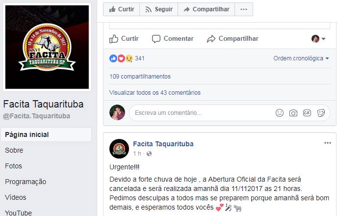Image resolution: width=338 pixels, height=216 pixels.
Task: Attach a photo using the camera icon
Action: 293,113
